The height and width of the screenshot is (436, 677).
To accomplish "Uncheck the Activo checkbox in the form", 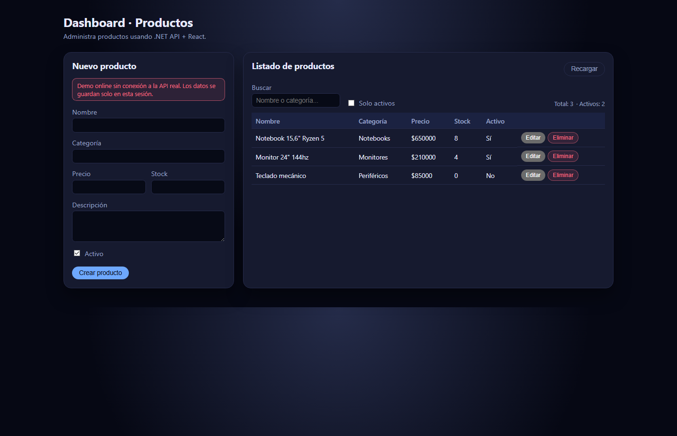I will pyautogui.click(x=77, y=253).
